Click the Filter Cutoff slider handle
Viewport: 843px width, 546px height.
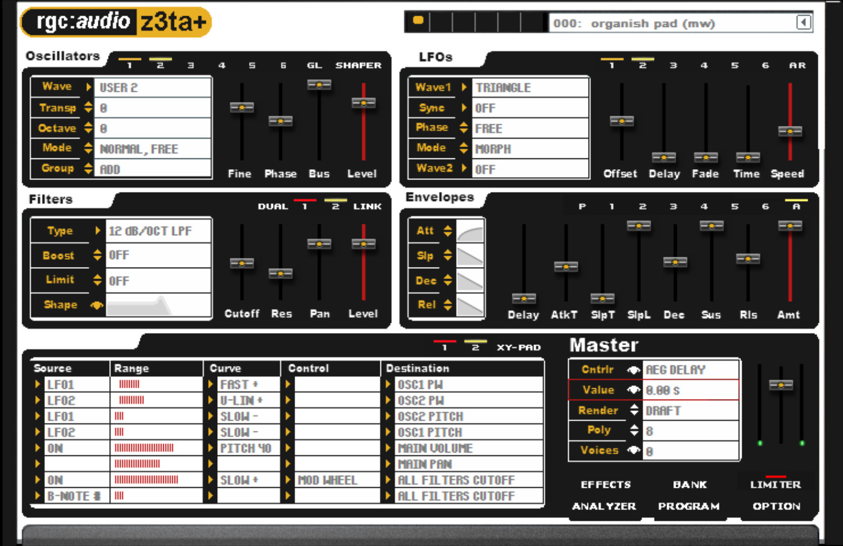[242, 263]
